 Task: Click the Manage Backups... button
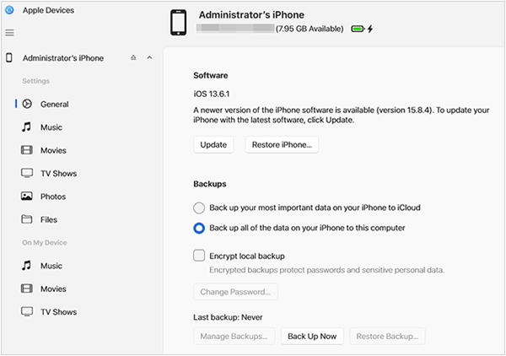point(234,337)
